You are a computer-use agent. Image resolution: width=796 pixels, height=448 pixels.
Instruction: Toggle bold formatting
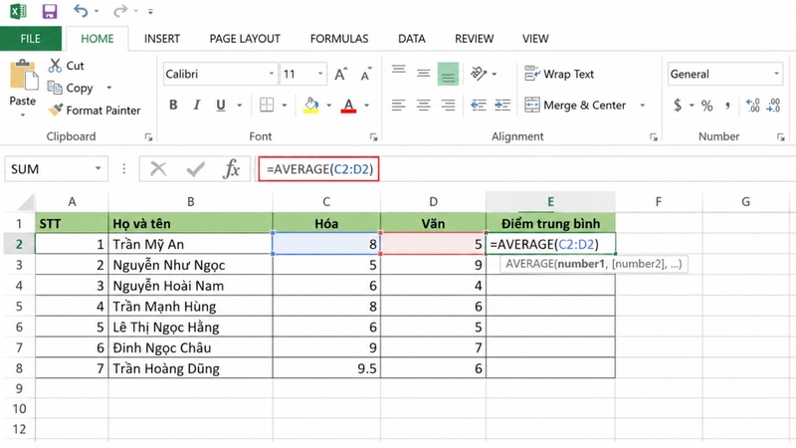[x=173, y=106]
